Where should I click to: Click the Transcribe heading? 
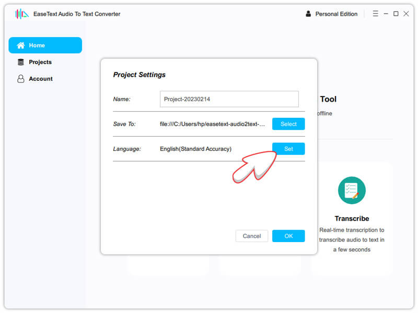point(352,219)
